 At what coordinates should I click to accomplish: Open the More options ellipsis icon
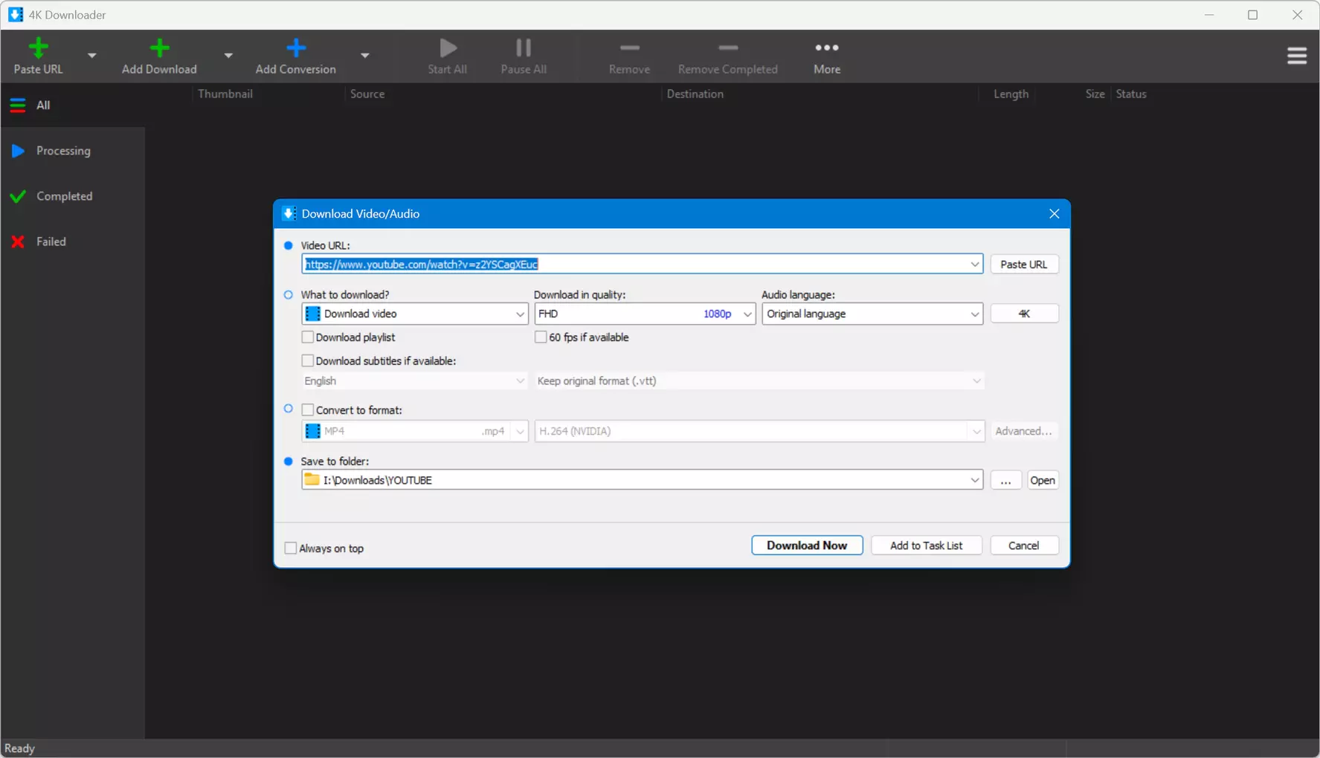coord(827,48)
